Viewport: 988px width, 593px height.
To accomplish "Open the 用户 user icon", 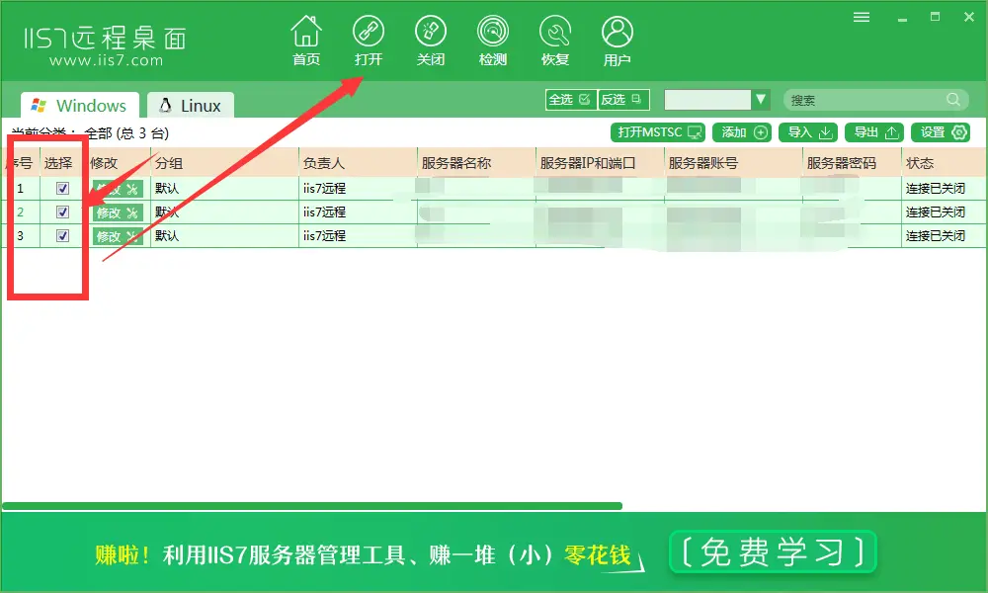I will (x=617, y=41).
